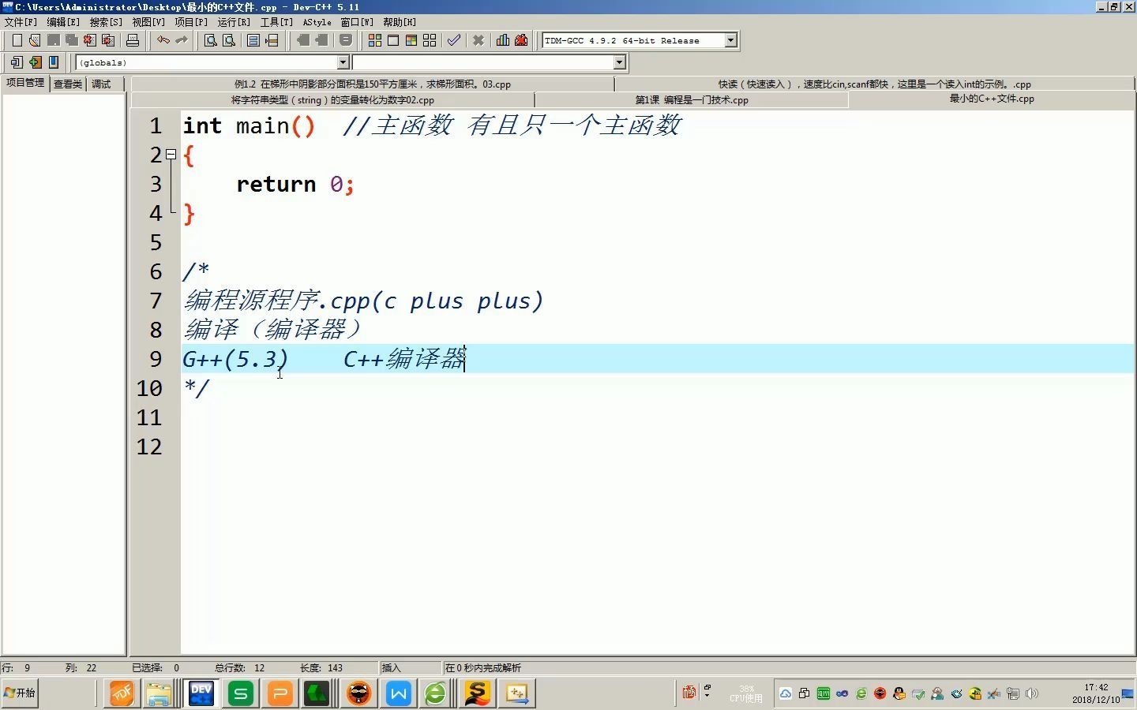The image size is (1137, 710).
Task: Click the Compile and Run icon
Action: pyautogui.click(x=411, y=40)
